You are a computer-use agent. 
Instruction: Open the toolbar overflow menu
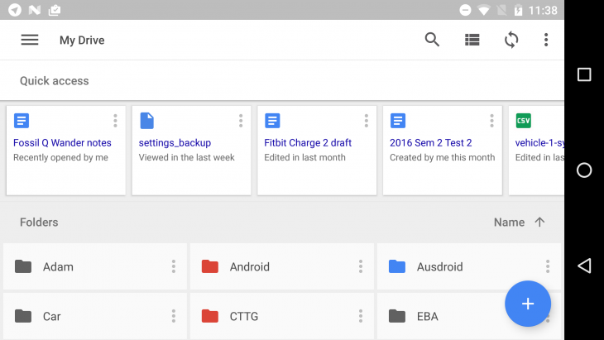click(x=546, y=40)
